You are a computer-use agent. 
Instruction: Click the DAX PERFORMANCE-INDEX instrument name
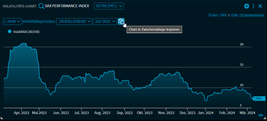(67, 6)
